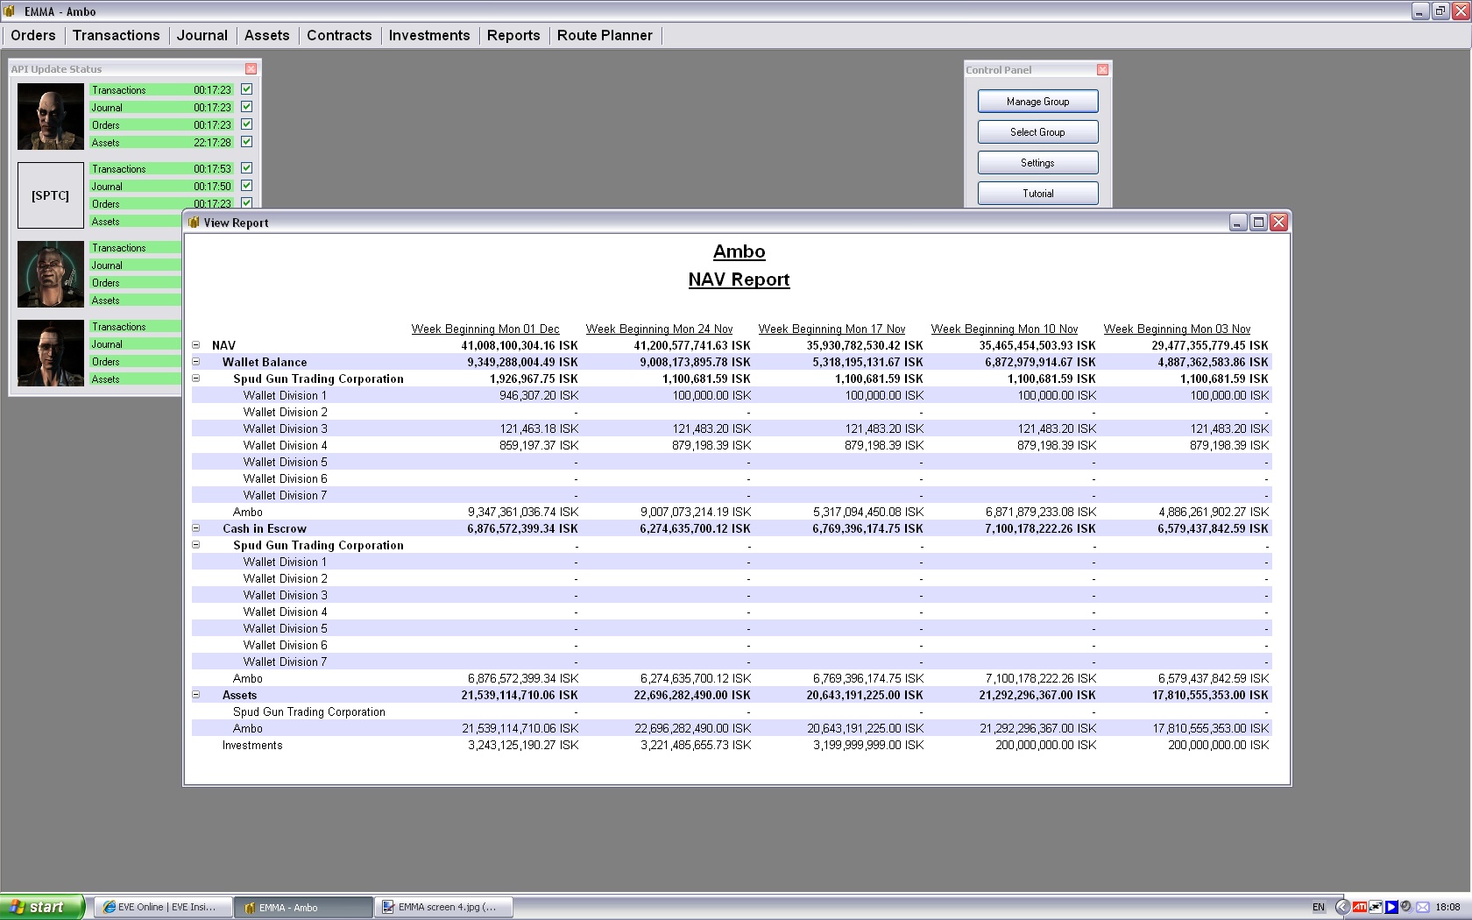Collapse the Cash in Escrow section
1472x920 pixels.
tap(196, 528)
